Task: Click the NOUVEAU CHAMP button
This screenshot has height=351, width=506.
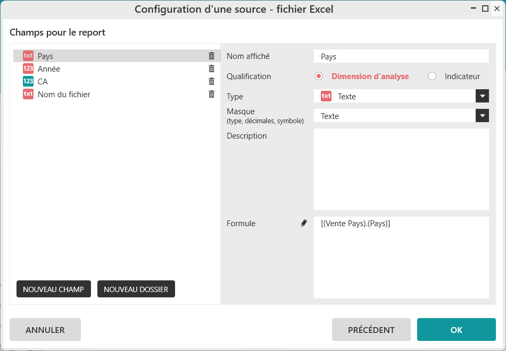Action: pos(54,289)
